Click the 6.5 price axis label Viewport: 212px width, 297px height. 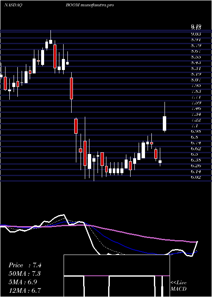tap(195, 154)
